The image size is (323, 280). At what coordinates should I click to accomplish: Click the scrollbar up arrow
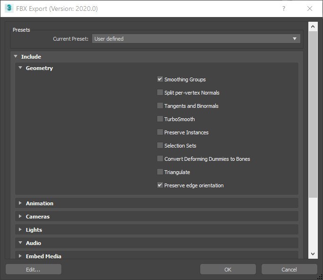(313, 26)
